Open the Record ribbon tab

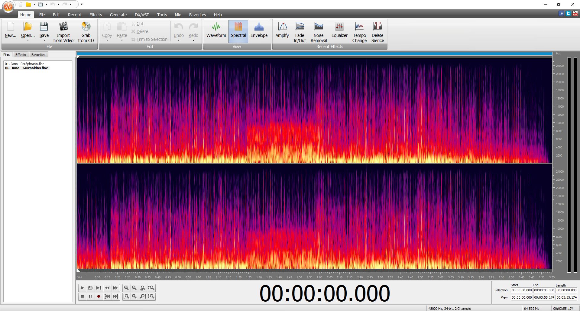tap(74, 15)
